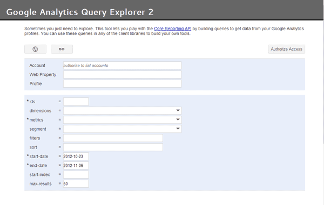This screenshot has width=324, height=205.
Task: Click the max-results field showing 50
Action: click(76, 183)
